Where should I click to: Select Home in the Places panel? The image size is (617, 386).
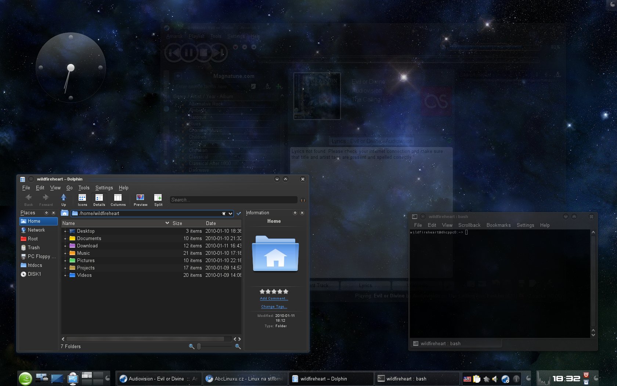coord(39,221)
